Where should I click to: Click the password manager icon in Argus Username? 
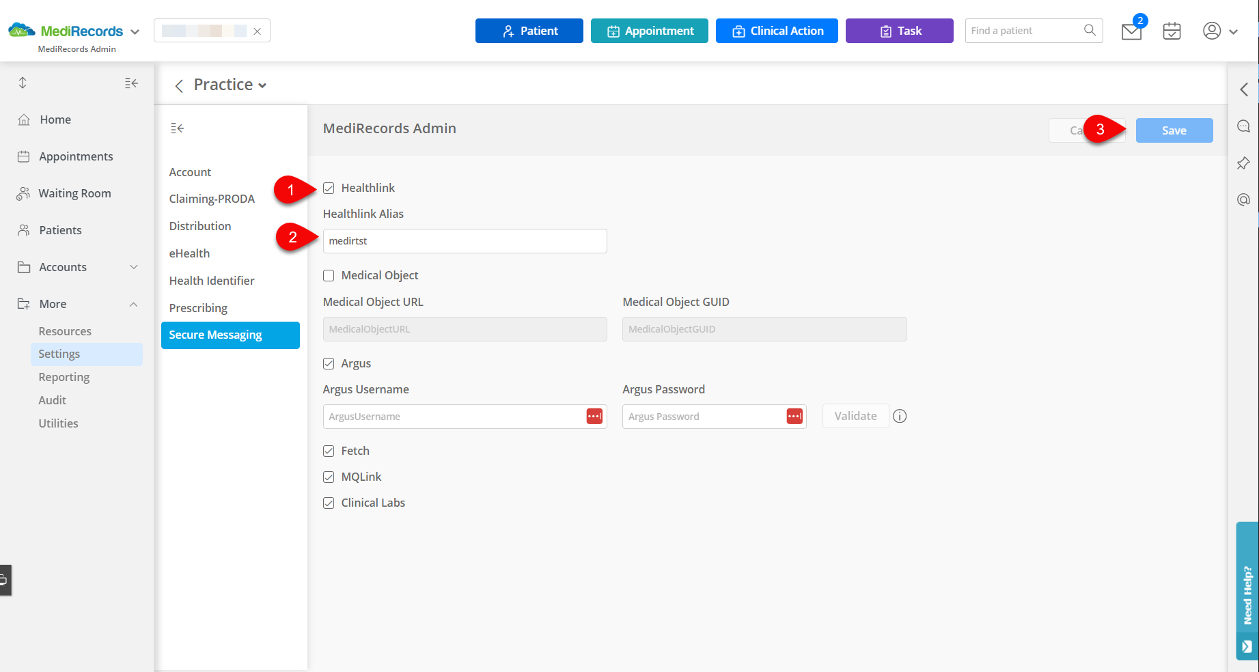click(x=594, y=416)
